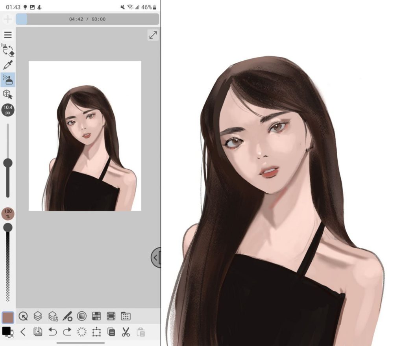Viewport: 403px width, 346px height.
Task: Open the Material folder palette
Action: (126, 316)
